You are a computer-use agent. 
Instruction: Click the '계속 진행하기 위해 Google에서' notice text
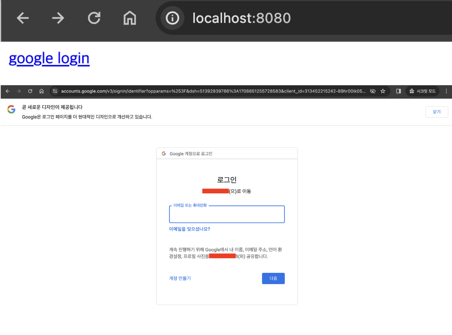pyautogui.click(x=225, y=253)
